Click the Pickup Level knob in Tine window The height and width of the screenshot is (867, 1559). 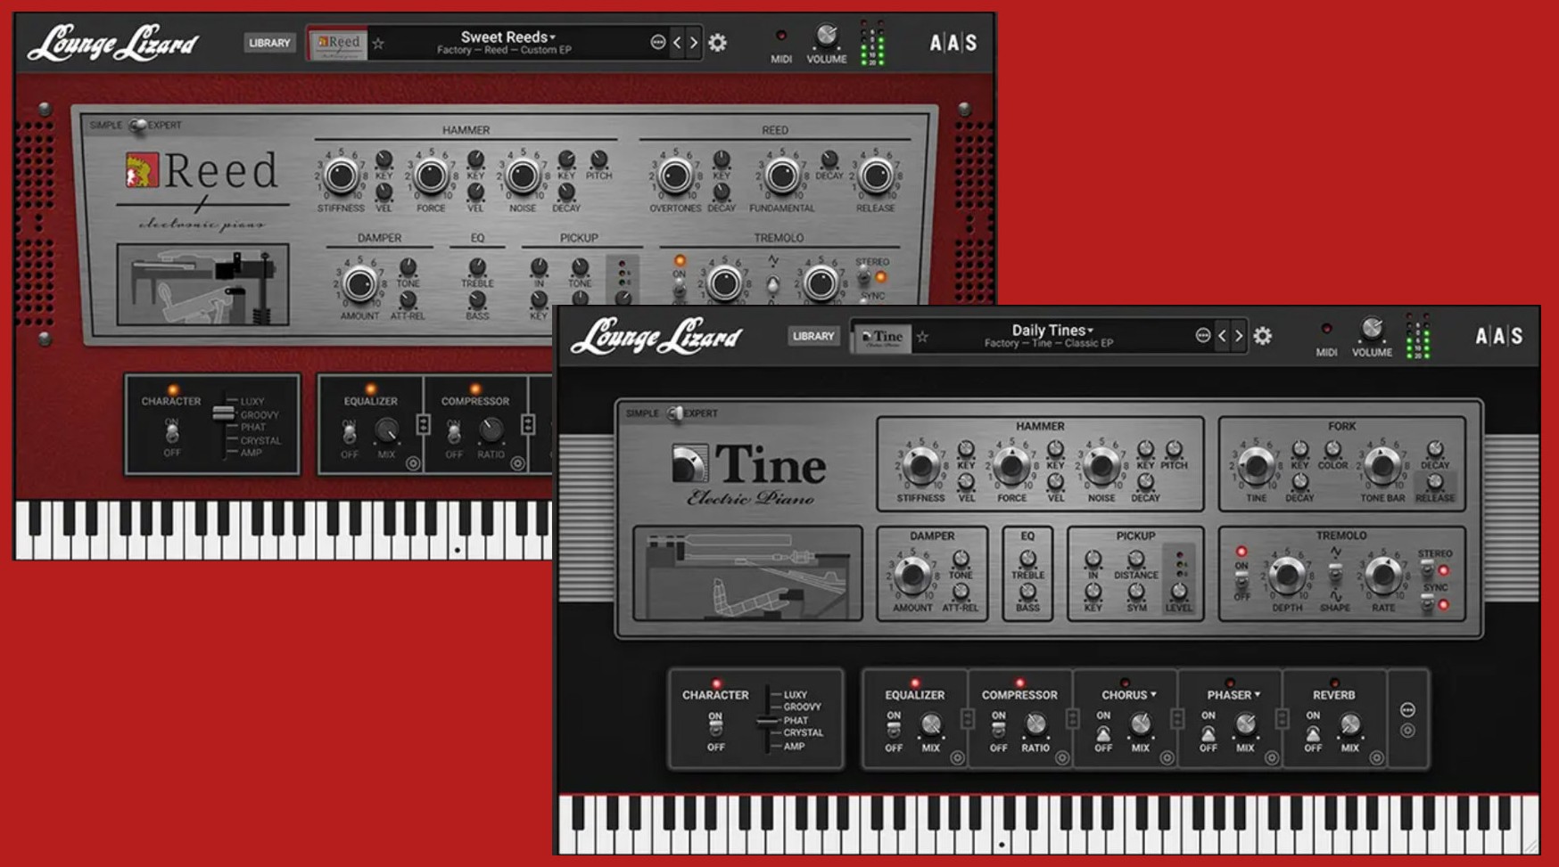(x=1178, y=590)
